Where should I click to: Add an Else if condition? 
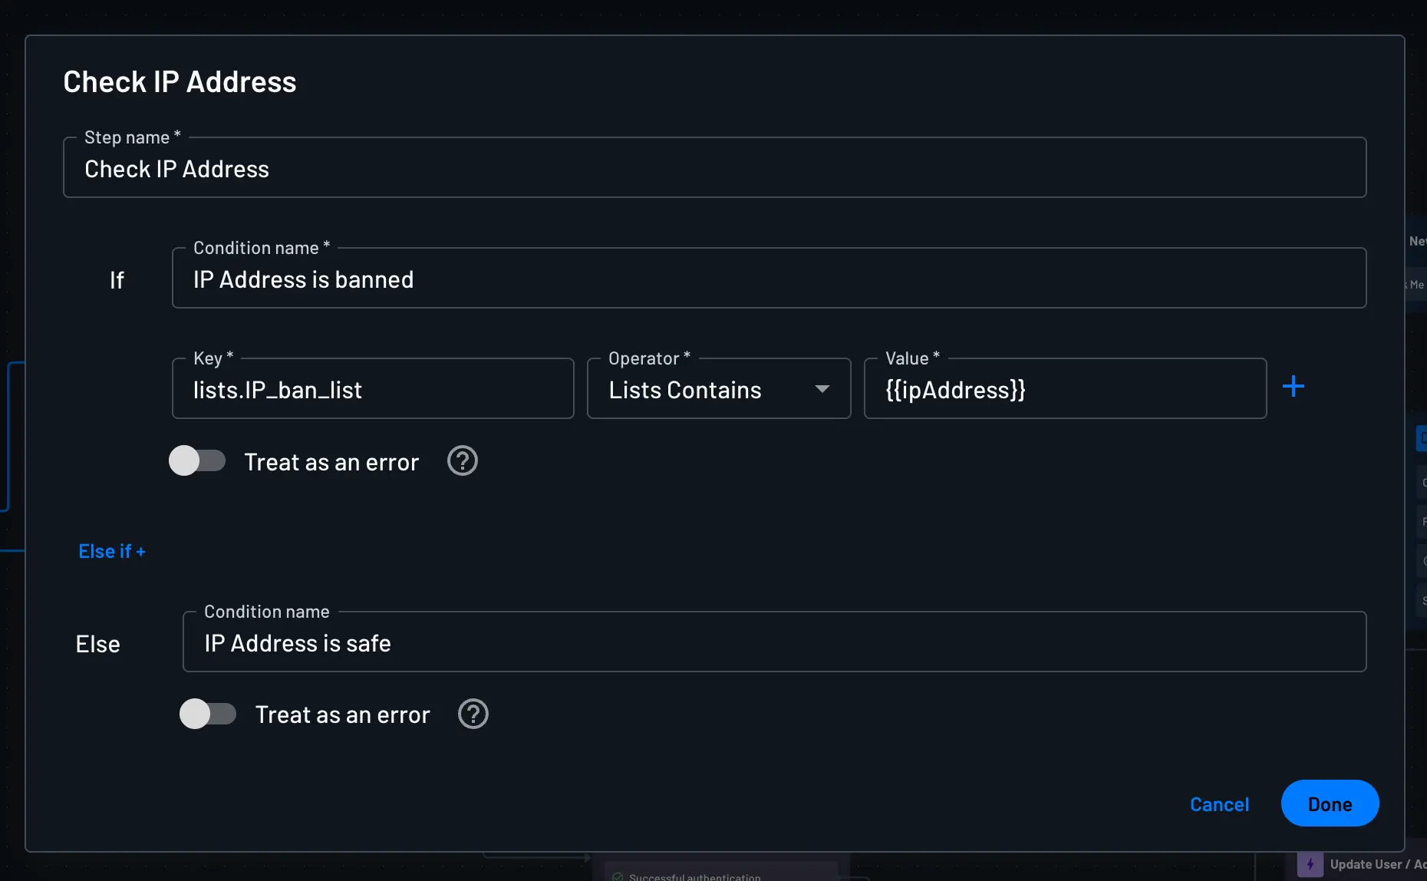click(112, 552)
